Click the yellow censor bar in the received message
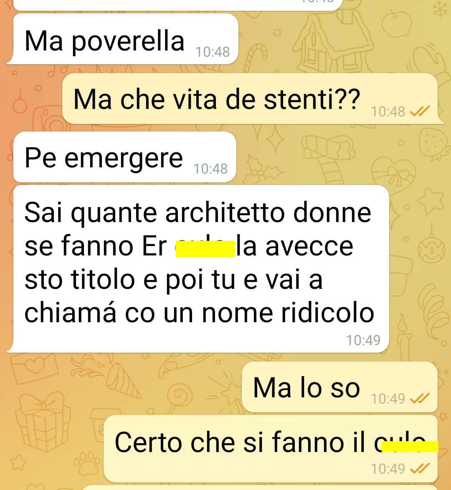451x490 pixels. pos(205,249)
